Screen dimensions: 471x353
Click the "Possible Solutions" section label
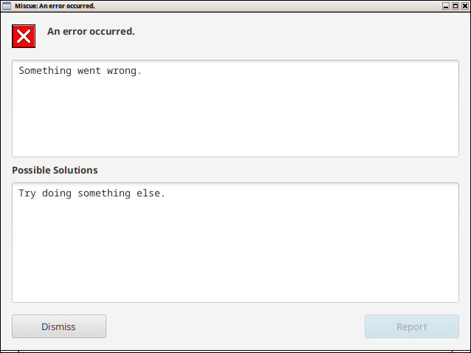point(55,170)
